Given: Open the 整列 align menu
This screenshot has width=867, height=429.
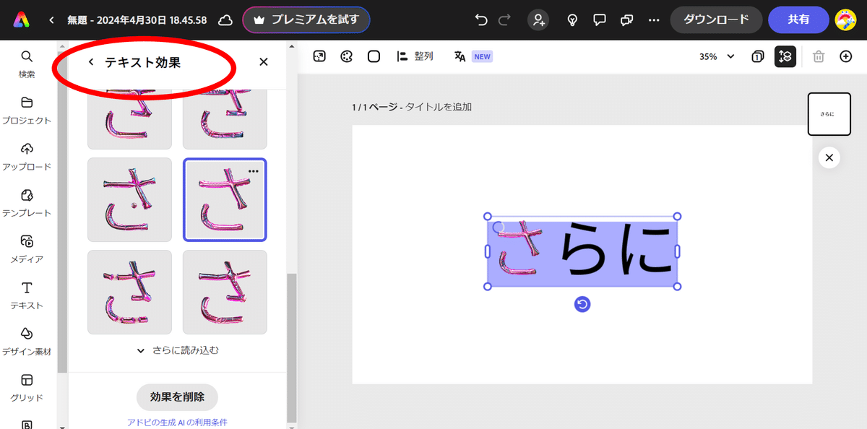Looking at the screenshot, I should pyautogui.click(x=415, y=56).
